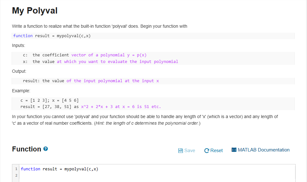The width and height of the screenshot is (307, 182).
Task: Click the Save button label
Action: pyautogui.click(x=189, y=150)
